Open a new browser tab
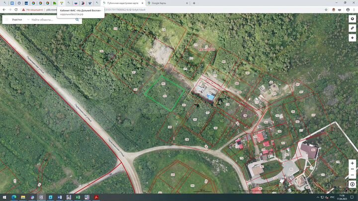 tap(194, 3)
